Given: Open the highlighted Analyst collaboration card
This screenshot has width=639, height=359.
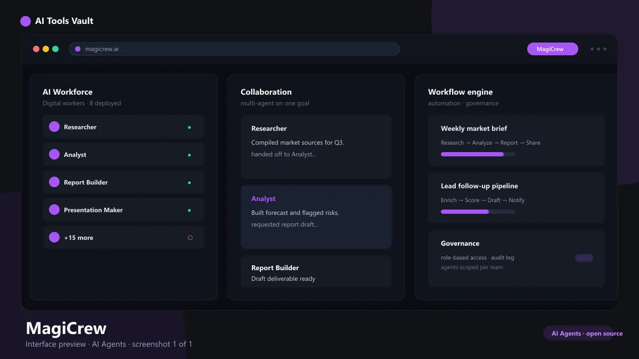Looking at the screenshot, I should click(316, 217).
